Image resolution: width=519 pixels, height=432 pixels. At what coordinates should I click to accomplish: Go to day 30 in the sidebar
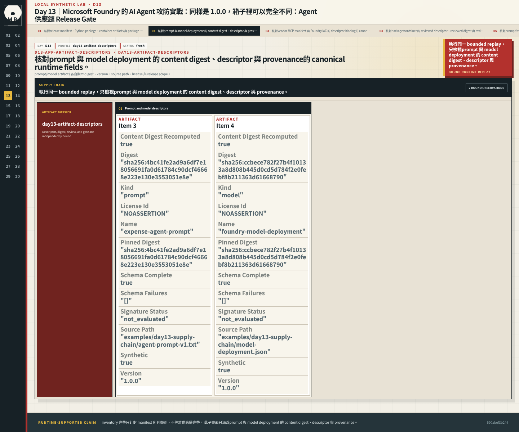[17, 176]
